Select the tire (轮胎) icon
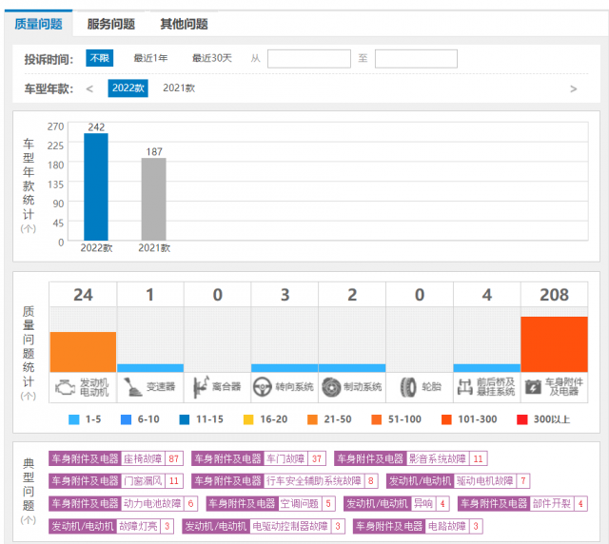609x544 pixels. (x=408, y=387)
